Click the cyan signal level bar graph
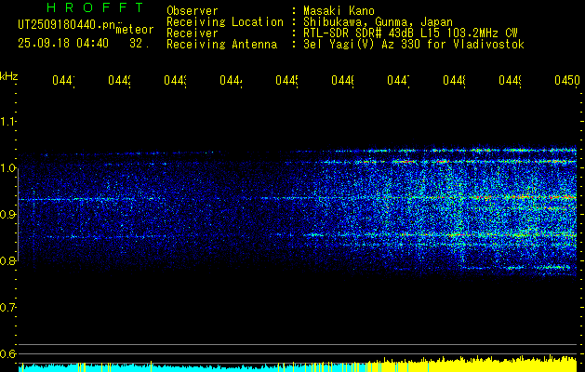Image resolution: width=585 pixels, height=372 pixels. 193,368
